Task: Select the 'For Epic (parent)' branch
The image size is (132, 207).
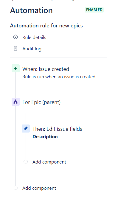Action: 41,102
